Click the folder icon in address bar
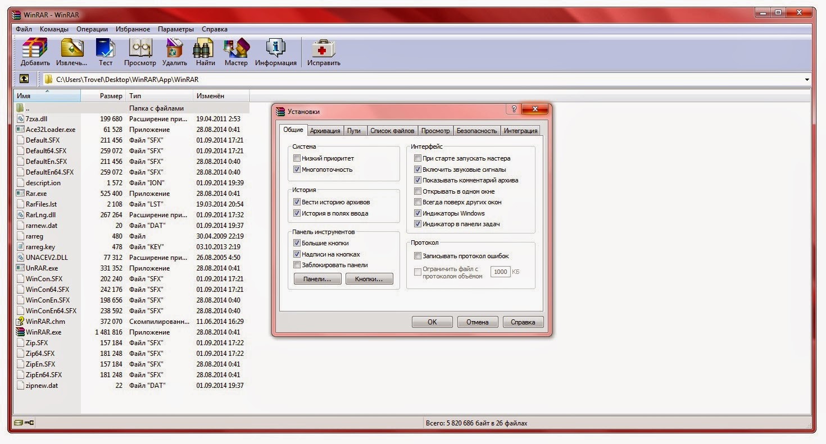 48,80
